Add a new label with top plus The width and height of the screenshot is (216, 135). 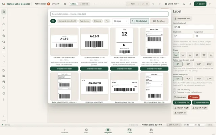click(x=94, y=4)
